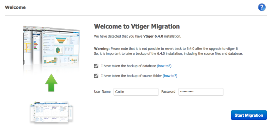The width and height of the screenshot is (271, 130).
Task: Click the bold 'Warning:' label
Action: (102, 49)
